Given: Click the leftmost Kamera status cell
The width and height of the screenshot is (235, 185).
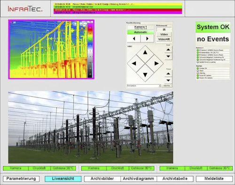Looking at the screenshot, I should (16, 168).
